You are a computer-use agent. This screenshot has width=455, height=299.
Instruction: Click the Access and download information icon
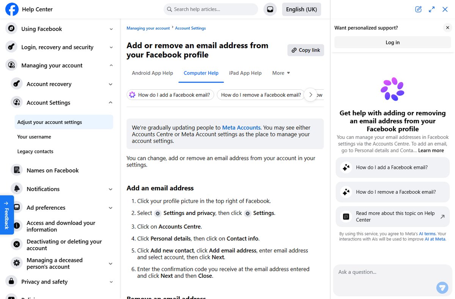17,226
